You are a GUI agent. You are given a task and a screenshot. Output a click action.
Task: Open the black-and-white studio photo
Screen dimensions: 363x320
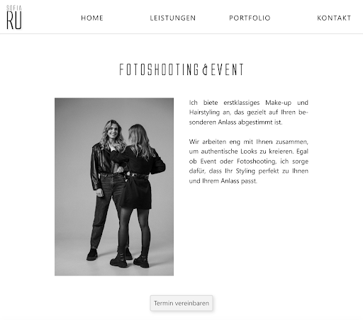point(114,187)
